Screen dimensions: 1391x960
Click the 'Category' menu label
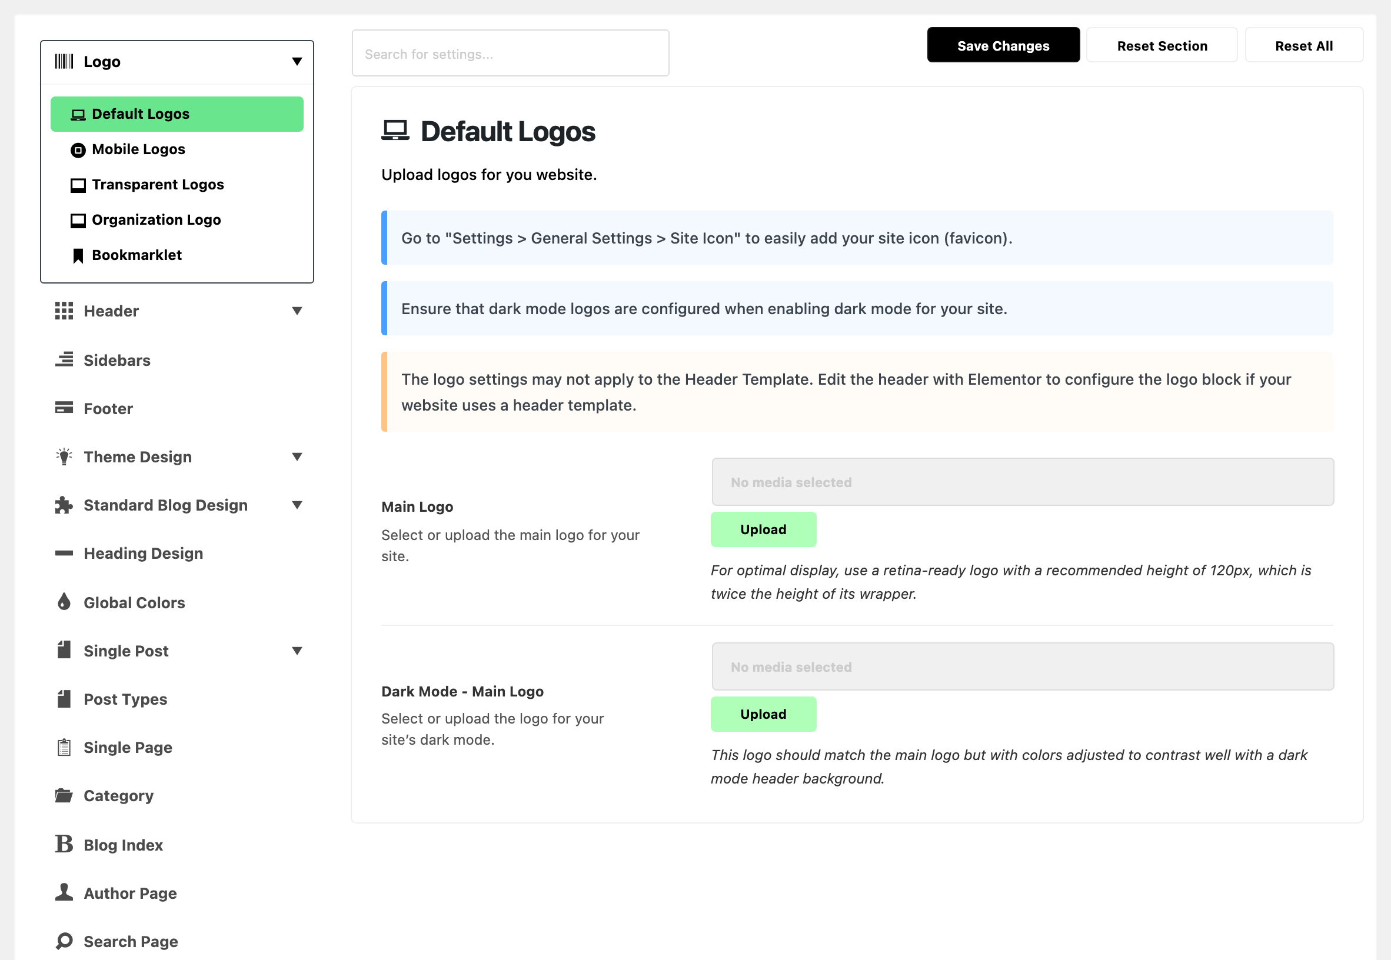pyautogui.click(x=118, y=796)
